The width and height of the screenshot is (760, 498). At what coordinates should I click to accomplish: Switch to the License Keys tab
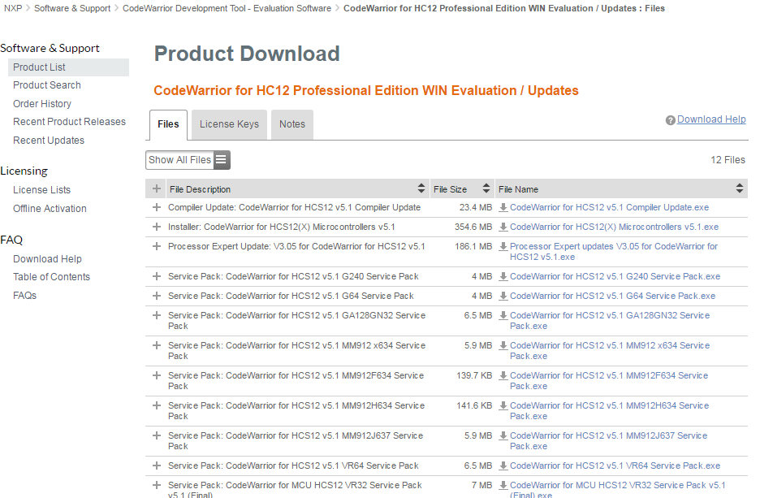tap(229, 124)
